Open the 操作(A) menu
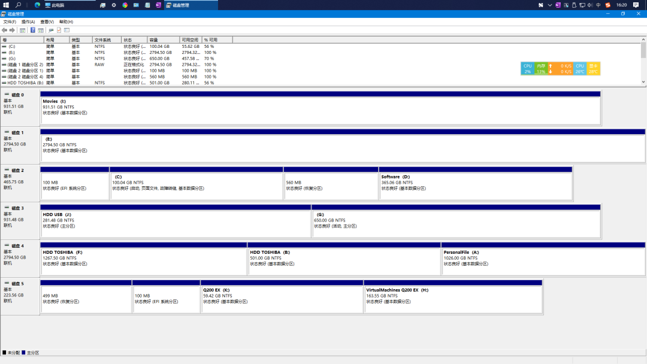The image size is (647, 364). pyautogui.click(x=28, y=22)
